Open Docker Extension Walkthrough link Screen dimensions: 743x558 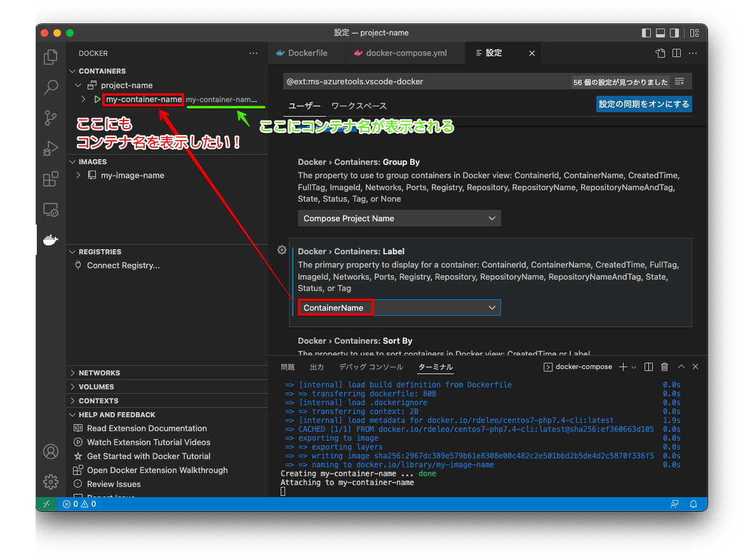coord(157,470)
